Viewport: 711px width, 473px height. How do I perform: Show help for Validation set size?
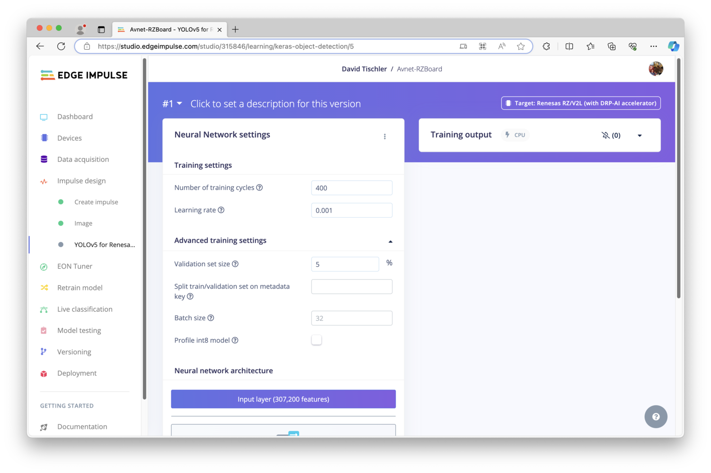[x=235, y=264]
